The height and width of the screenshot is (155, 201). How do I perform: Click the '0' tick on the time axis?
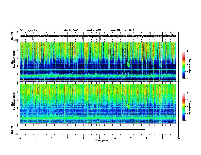pos(20,138)
